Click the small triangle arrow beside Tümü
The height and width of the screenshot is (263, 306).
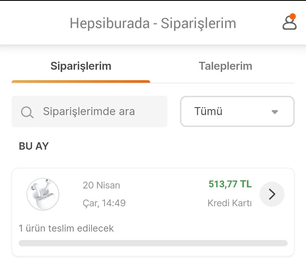coord(275,112)
